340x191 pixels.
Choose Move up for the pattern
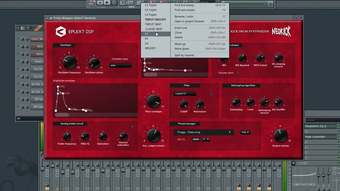tap(200, 44)
